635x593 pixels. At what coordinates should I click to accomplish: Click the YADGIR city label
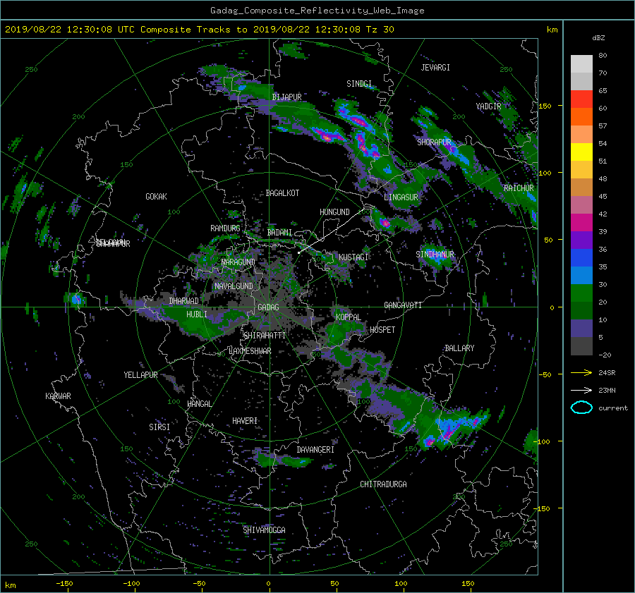pyautogui.click(x=488, y=106)
